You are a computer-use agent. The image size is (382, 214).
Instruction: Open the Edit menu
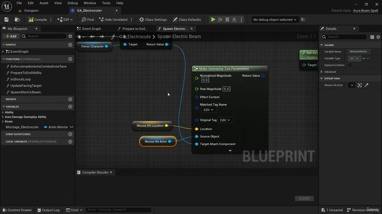tap(30, 3)
